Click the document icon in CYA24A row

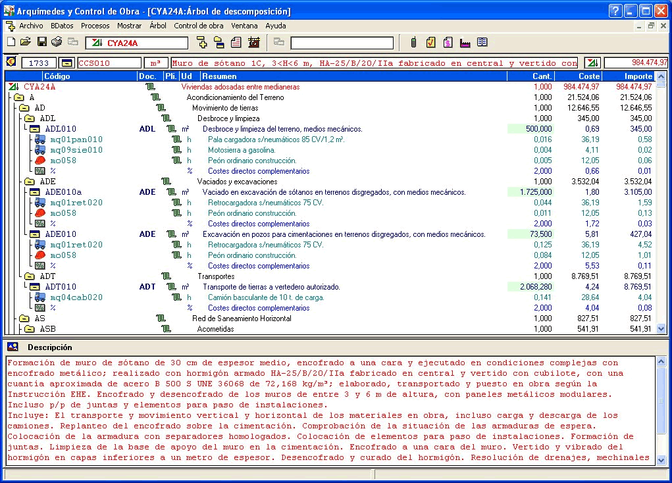[150, 87]
